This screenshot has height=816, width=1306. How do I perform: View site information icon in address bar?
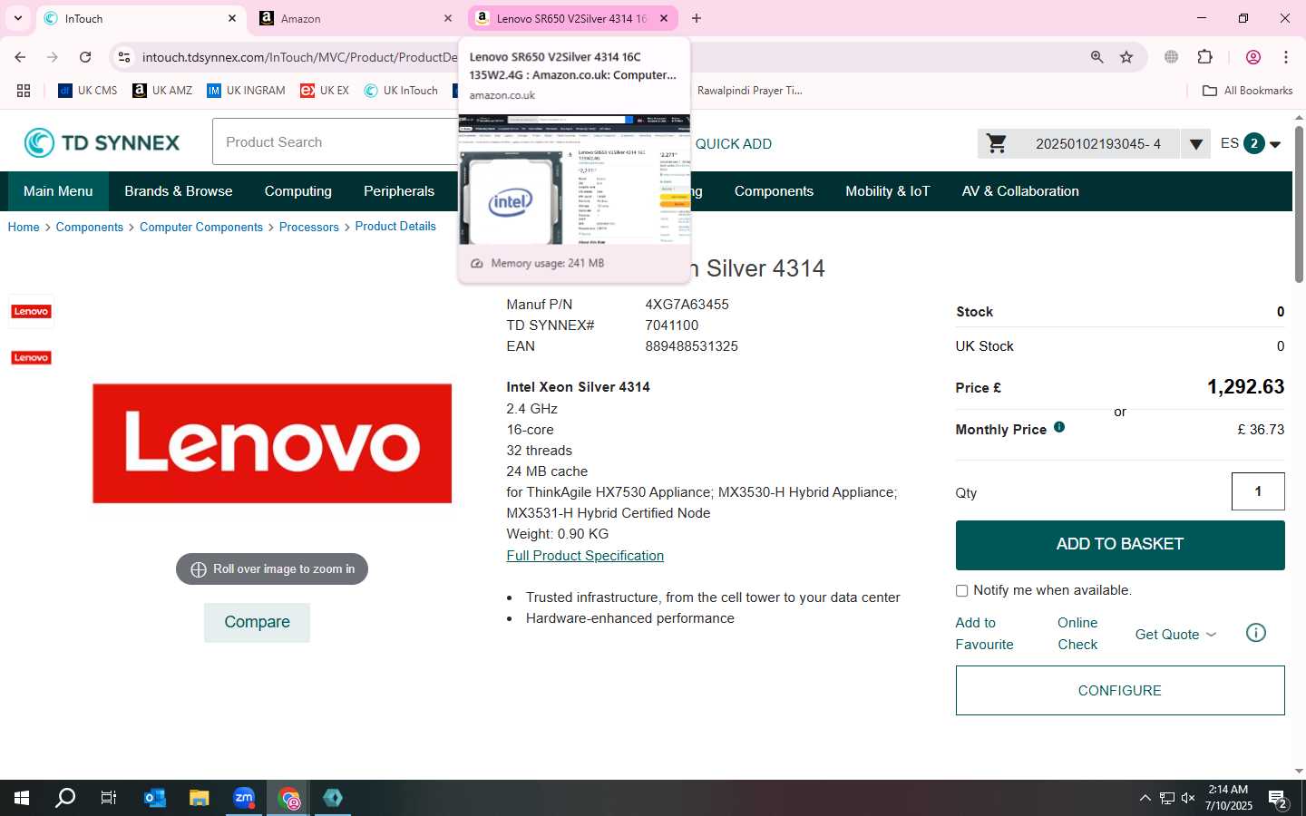(x=124, y=57)
